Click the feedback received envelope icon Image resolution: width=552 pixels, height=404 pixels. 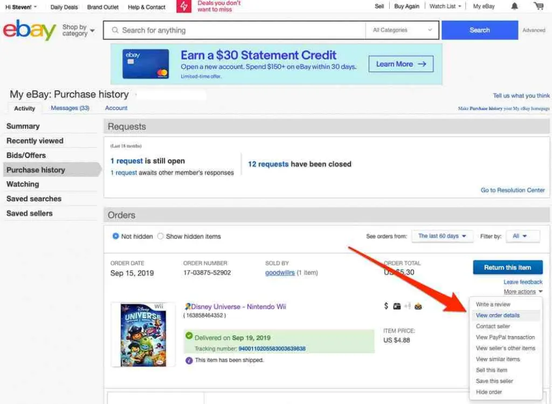coord(418,306)
